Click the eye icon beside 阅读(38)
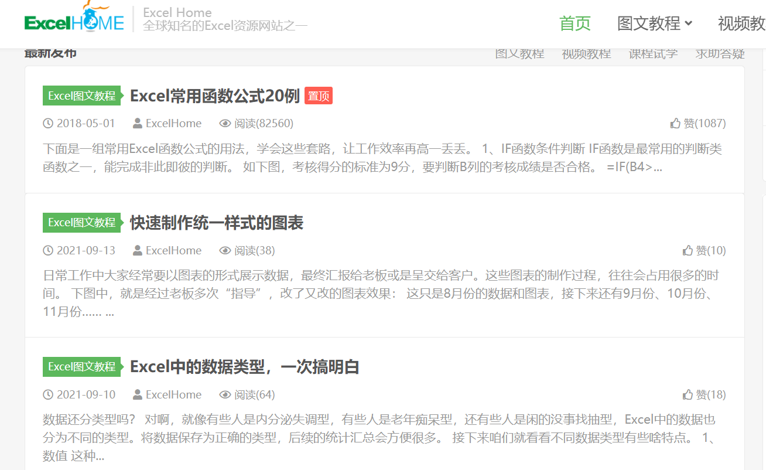The image size is (766, 470). (225, 250)
